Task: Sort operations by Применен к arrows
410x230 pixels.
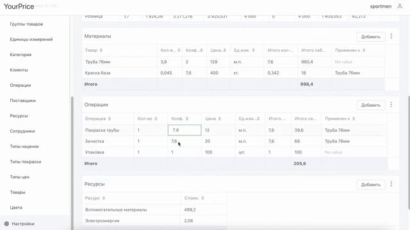Action: click(354, 119)
